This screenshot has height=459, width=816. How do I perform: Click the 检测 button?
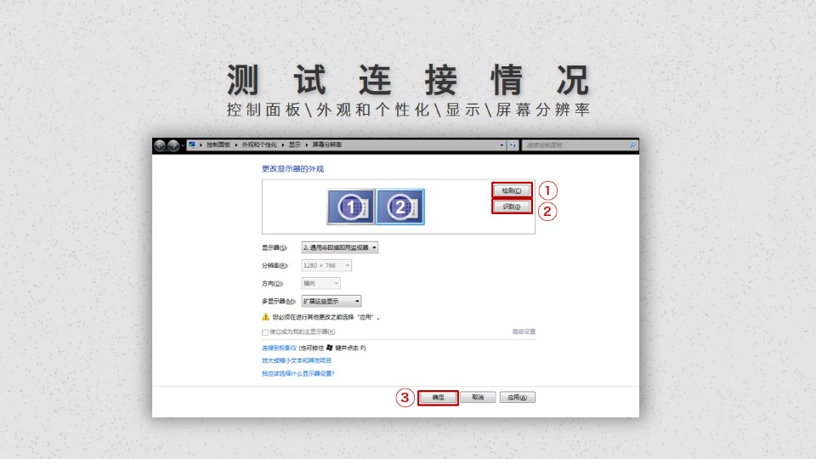[x=512, y=190]
